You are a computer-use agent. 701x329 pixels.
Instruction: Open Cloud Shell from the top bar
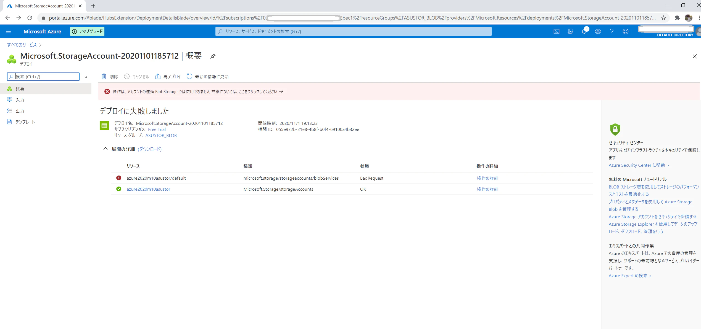[x=557, y=31]
